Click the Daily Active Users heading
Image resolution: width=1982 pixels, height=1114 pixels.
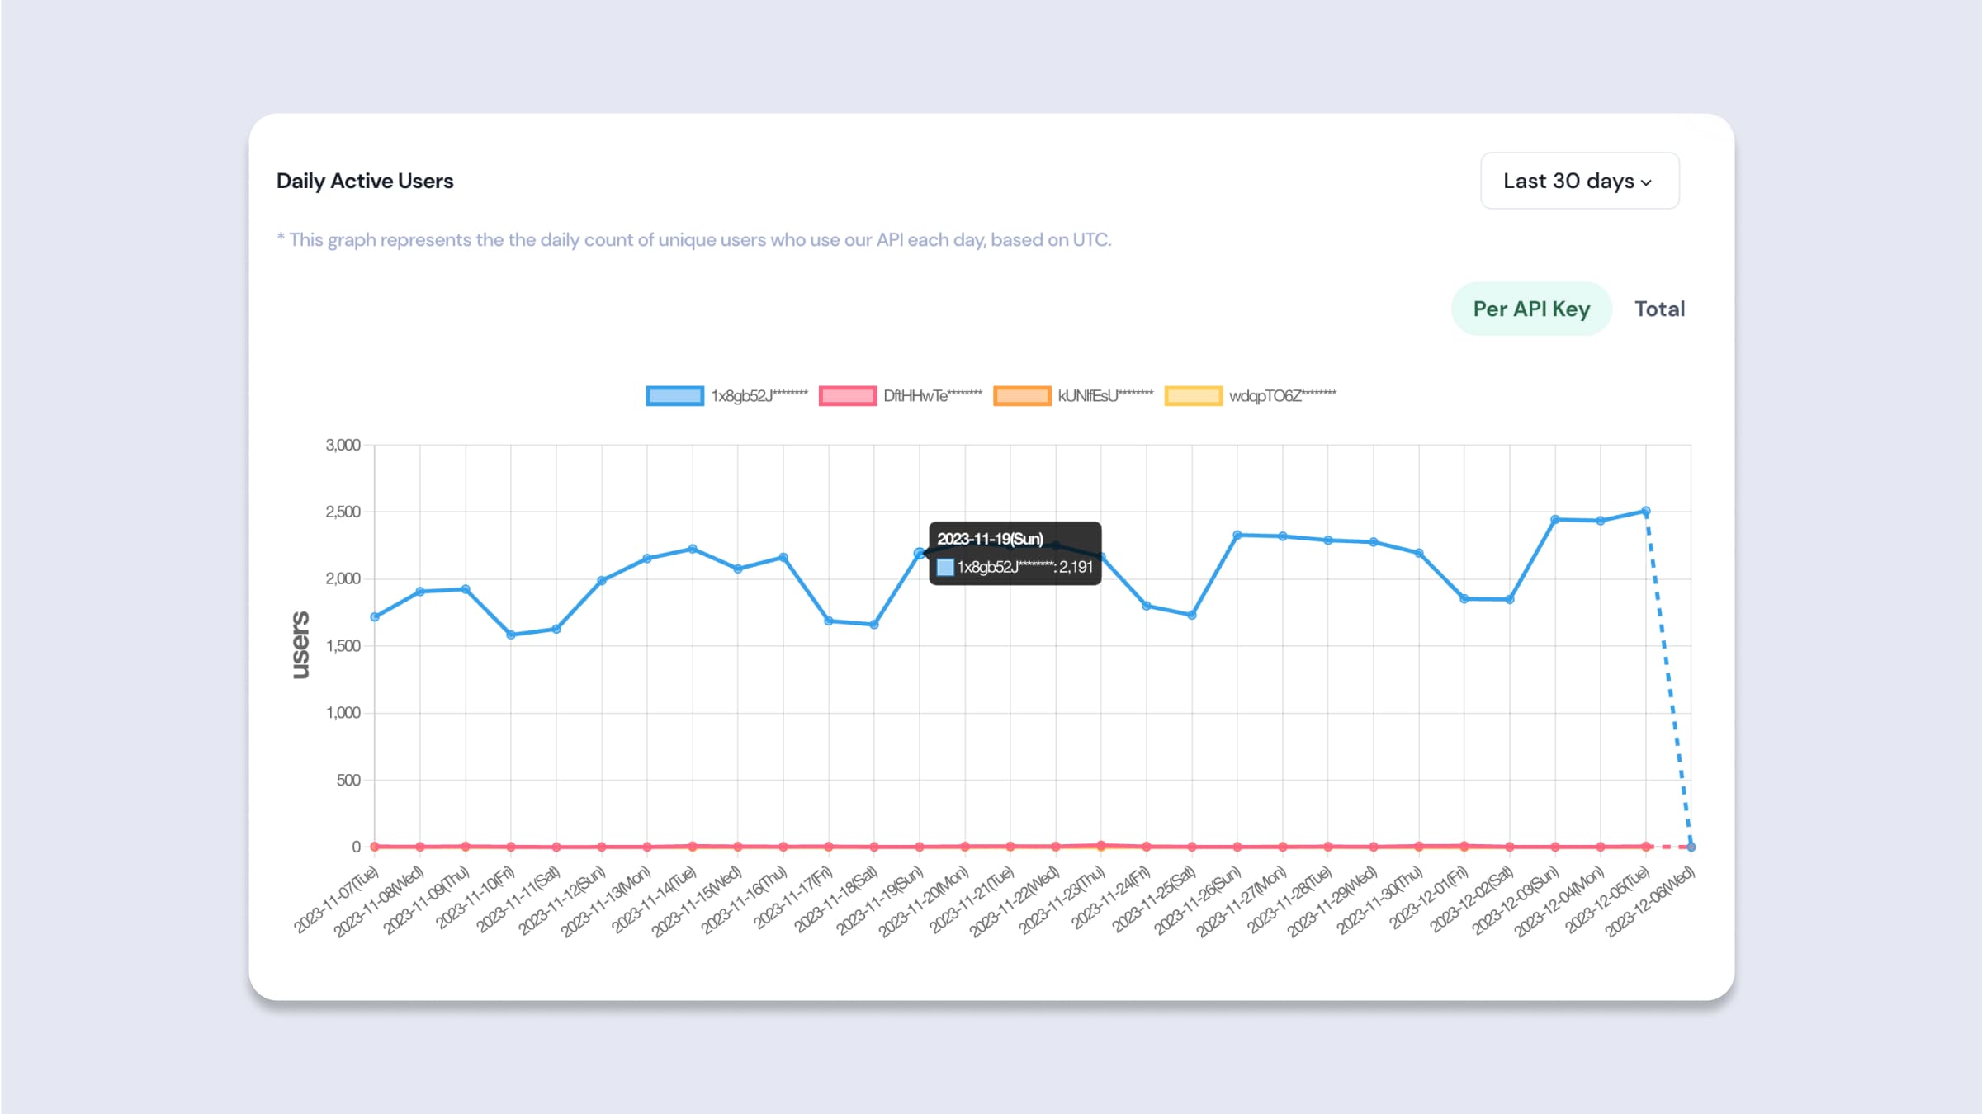pyautogui.click(x=365, y=181)
